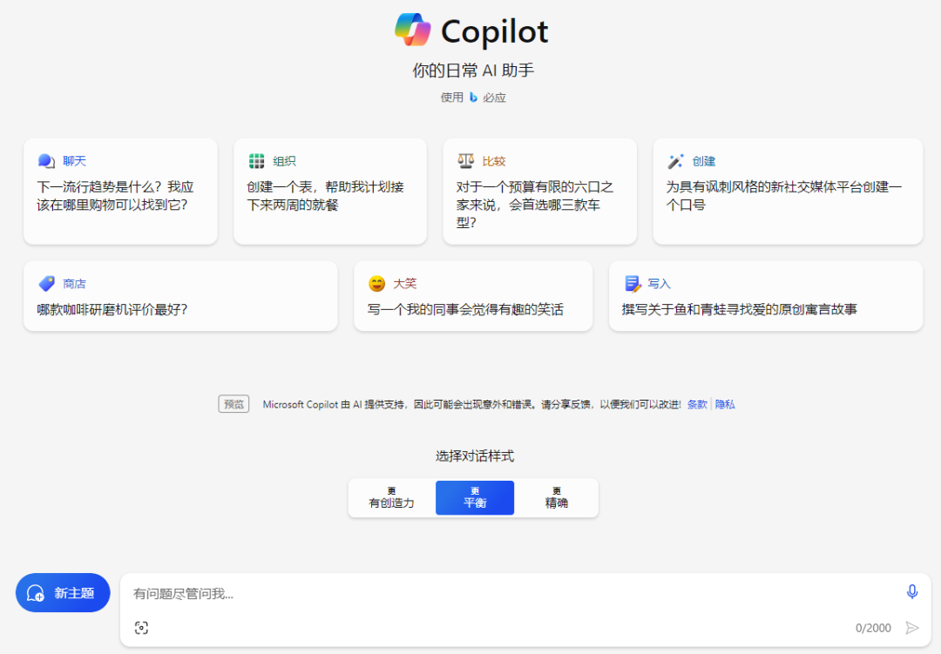Select 更平衡 conversation style
Viewport: 941px width, 654px height.
pyautogui.click(x=475, y=498)
